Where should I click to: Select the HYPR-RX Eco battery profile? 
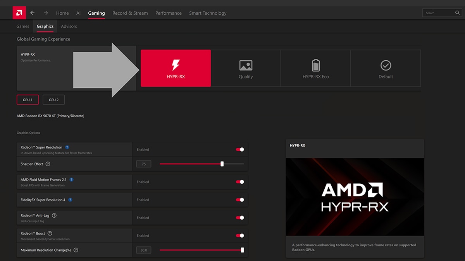pyautogui.click(x=315, y=68)
